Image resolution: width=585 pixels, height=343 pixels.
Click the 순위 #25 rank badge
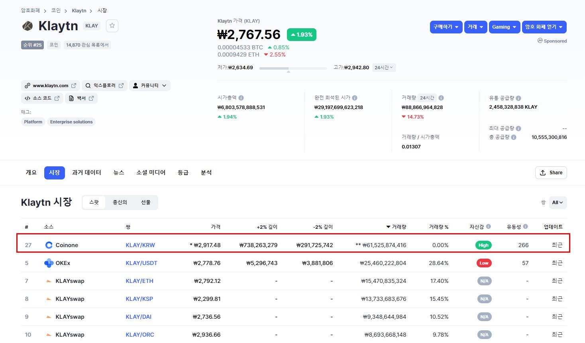tap(32, 45)
